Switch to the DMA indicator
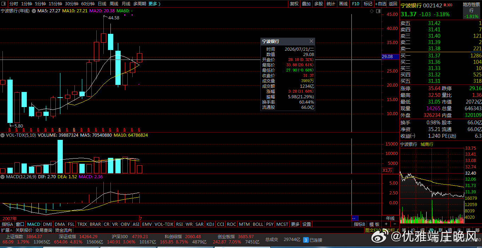 pyautogui.click(x=60, y=224)
